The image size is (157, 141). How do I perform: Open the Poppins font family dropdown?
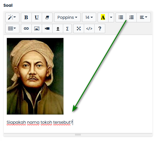point(67,17)
